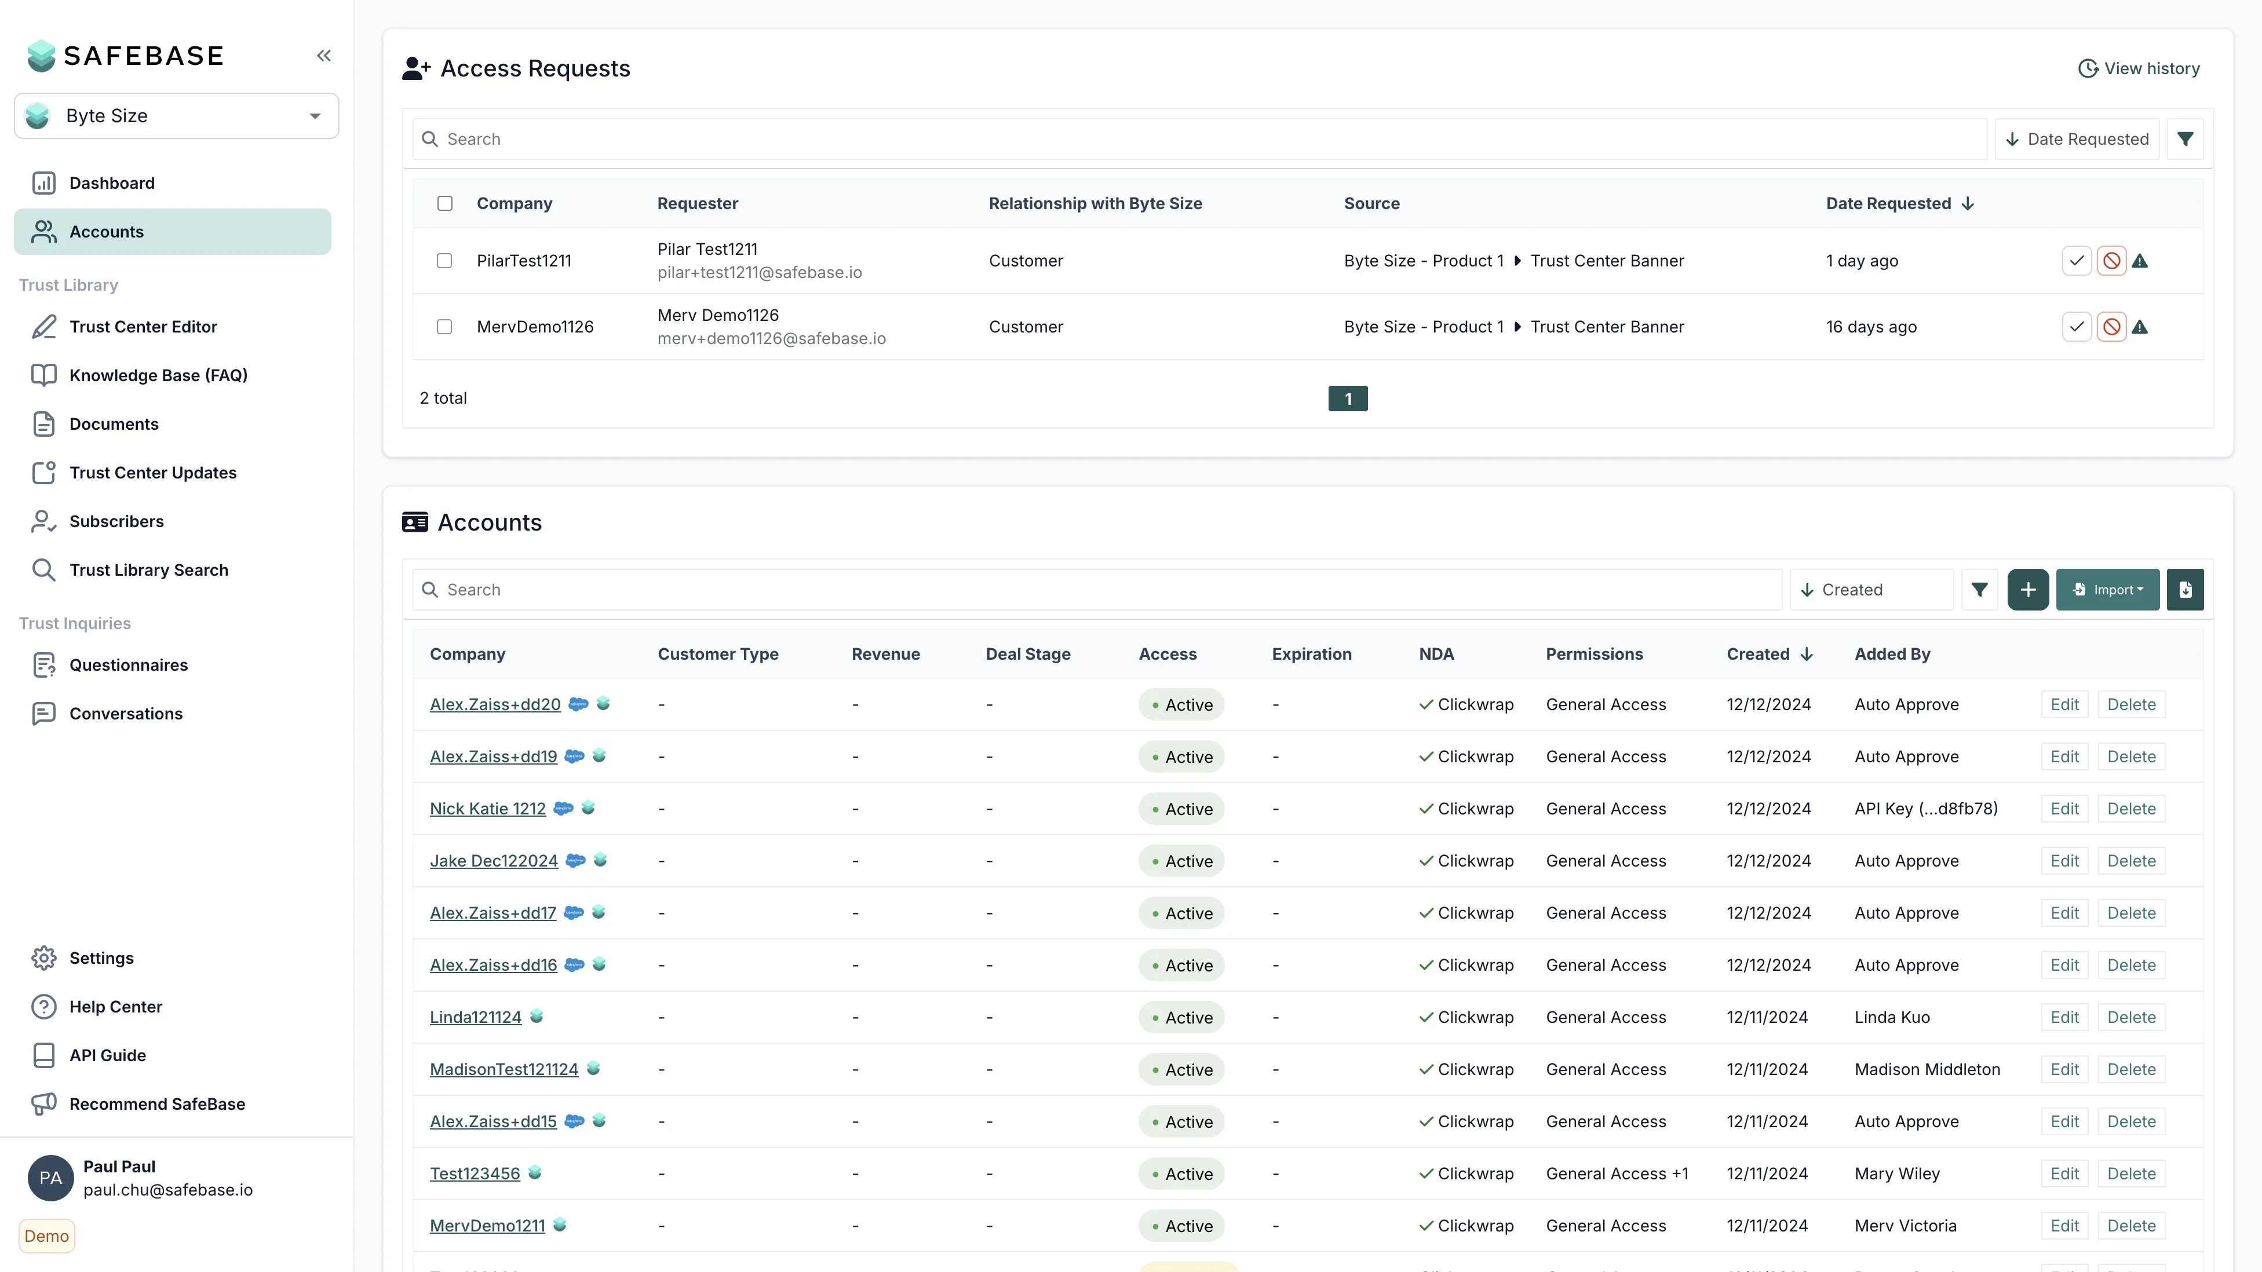The width and height of the screenshot is (2262, 1272).
Task: Check the MervDemo1126 request checkbox
Action: [x=444, y=327]
